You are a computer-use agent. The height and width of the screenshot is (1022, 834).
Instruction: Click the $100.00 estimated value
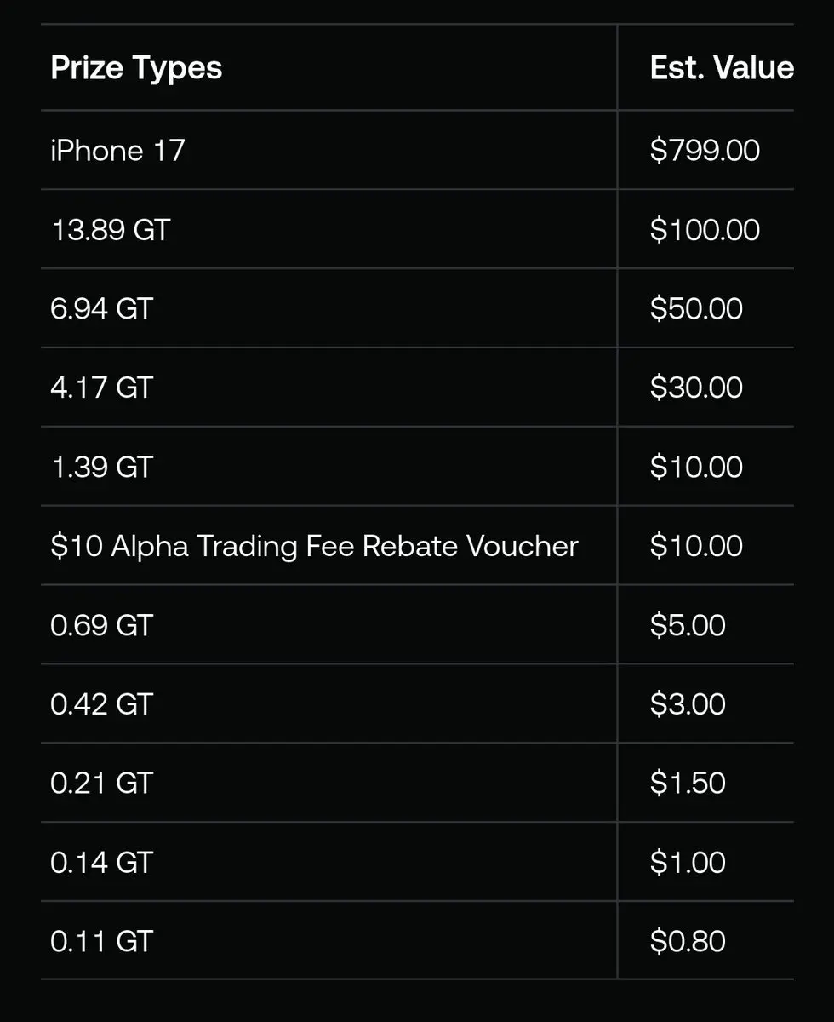705,230
